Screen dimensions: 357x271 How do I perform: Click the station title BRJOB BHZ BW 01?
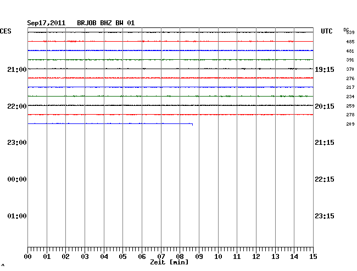[x=106, y=23]
